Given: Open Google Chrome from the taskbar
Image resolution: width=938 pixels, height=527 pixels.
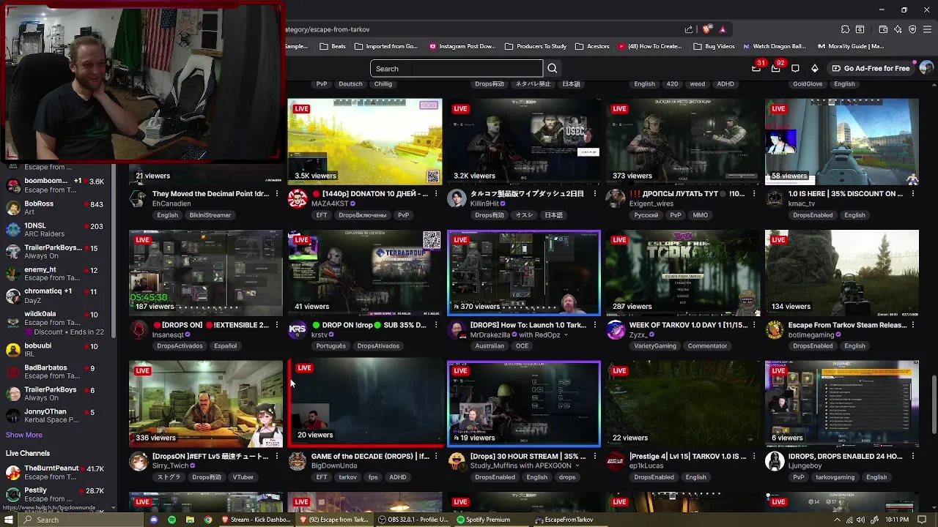Looking at the screenshot, I should 208,520.
